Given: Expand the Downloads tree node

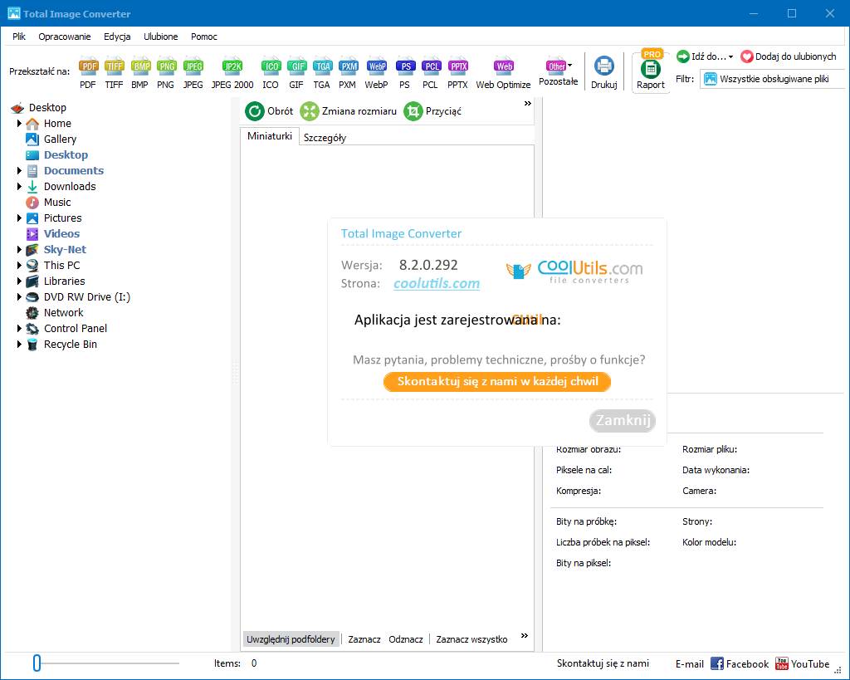Looking at the screenshot, I should click(x=20, y=187).
